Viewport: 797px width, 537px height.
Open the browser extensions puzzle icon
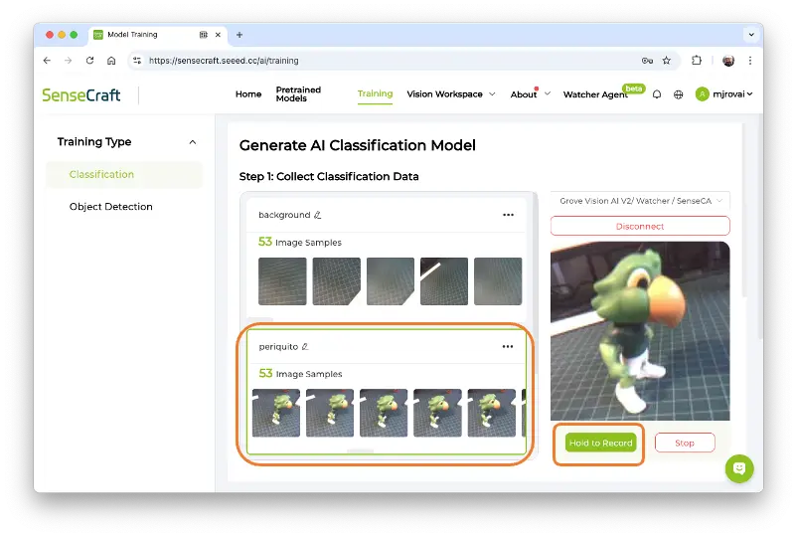click(697, 61)
